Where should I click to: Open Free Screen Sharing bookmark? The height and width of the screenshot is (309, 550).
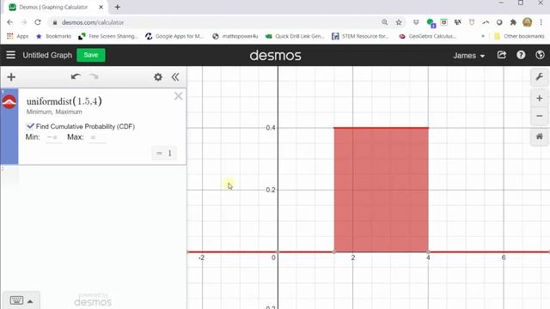click(108, 36)
